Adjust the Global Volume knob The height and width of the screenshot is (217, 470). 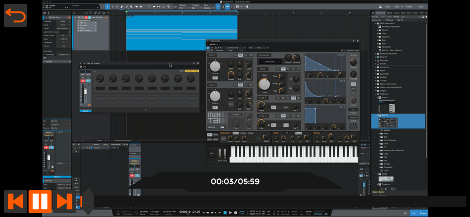pyautogui.click(x=353, y=62)
